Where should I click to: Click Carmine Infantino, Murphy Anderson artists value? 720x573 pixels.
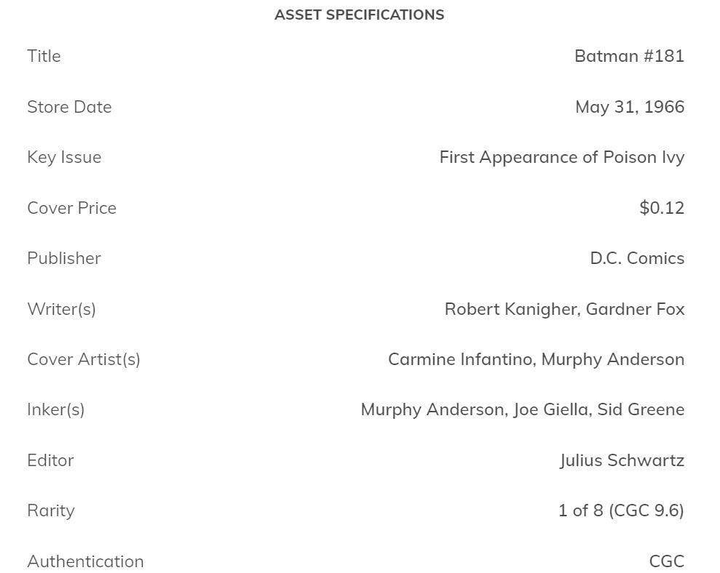pos(536,359)
